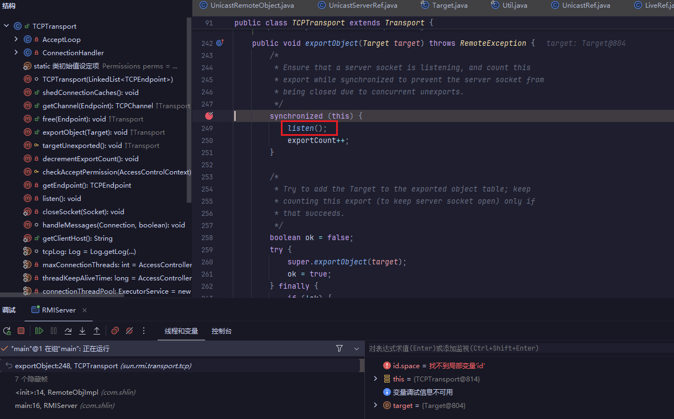
Task: Select checkAcceptPermission method in structure
Action: [x=107, y=172]
